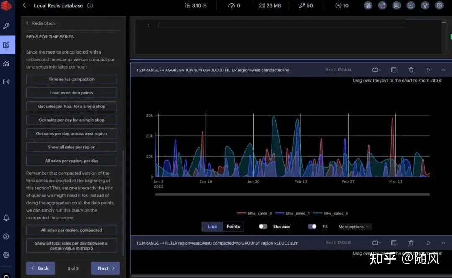This screenshot has height=278, width=452.
Task: Click the chart range slider below the graph
Action: (x=292, y=194)
